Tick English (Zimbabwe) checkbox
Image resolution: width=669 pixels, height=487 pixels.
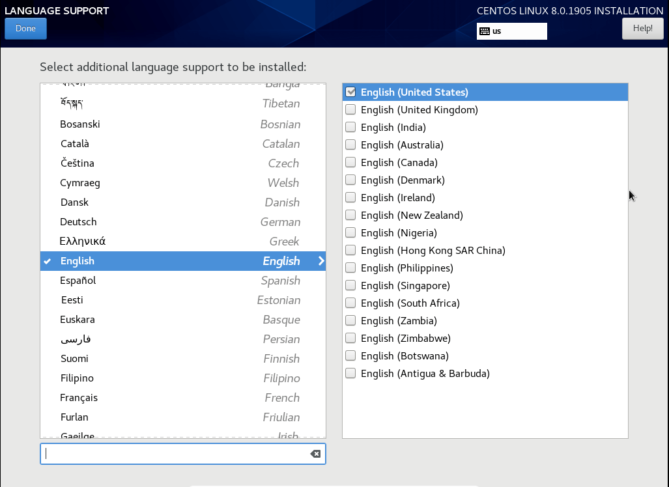[x=350, y=338]
